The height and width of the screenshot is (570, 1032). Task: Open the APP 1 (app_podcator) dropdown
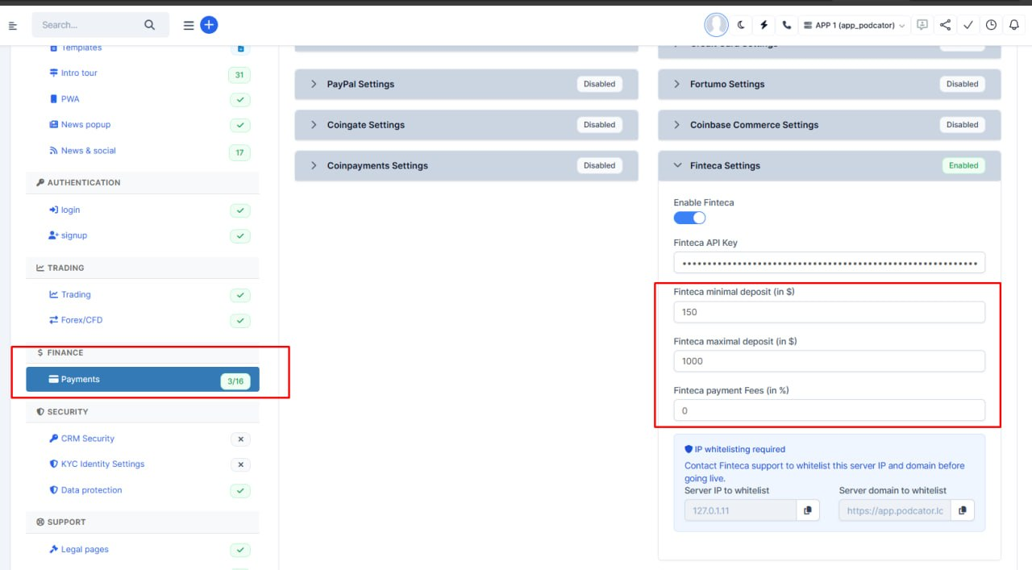pos(854,25)
